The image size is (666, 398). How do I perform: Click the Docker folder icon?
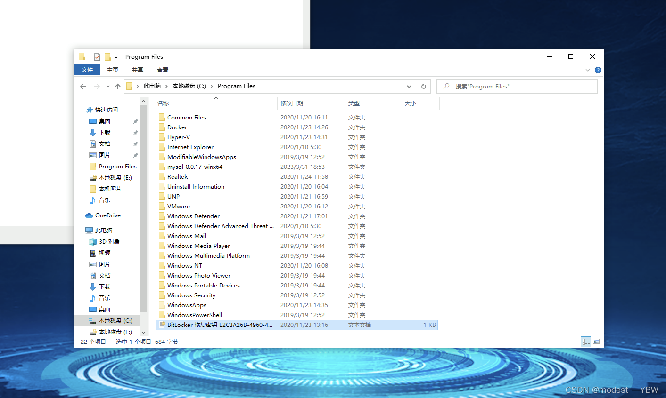[x=162, y=127]
